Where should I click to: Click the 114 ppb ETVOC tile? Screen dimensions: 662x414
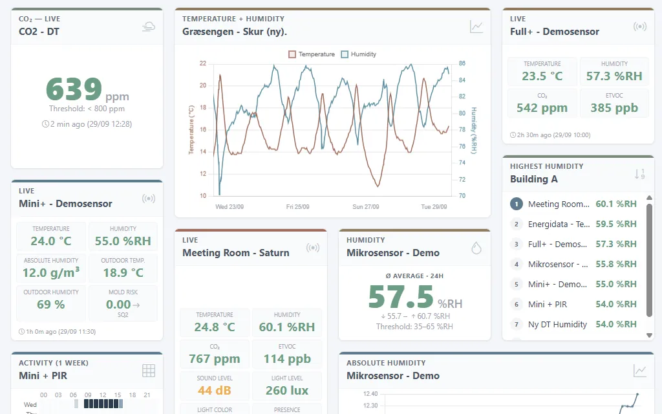click(x=286, y=354)
